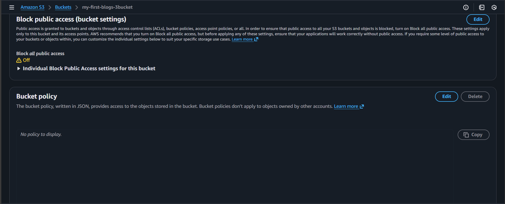The image size is (505, 204).
Task: Click the Block all public access label
Action: pos(40,54)
